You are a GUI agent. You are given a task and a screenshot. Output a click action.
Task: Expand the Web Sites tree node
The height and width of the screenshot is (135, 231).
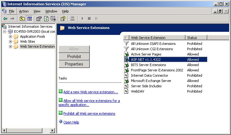(10, 41)
